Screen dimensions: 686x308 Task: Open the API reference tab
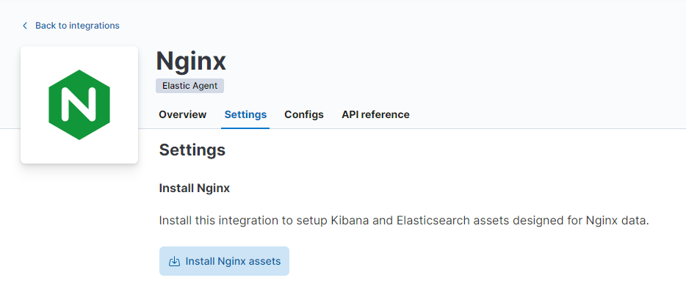click(375, 114)
